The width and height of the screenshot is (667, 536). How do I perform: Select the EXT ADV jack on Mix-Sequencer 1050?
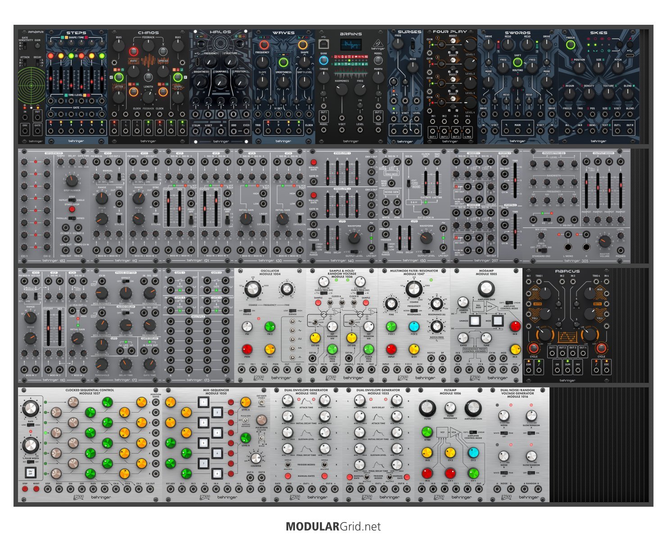(x=170, y=490)
